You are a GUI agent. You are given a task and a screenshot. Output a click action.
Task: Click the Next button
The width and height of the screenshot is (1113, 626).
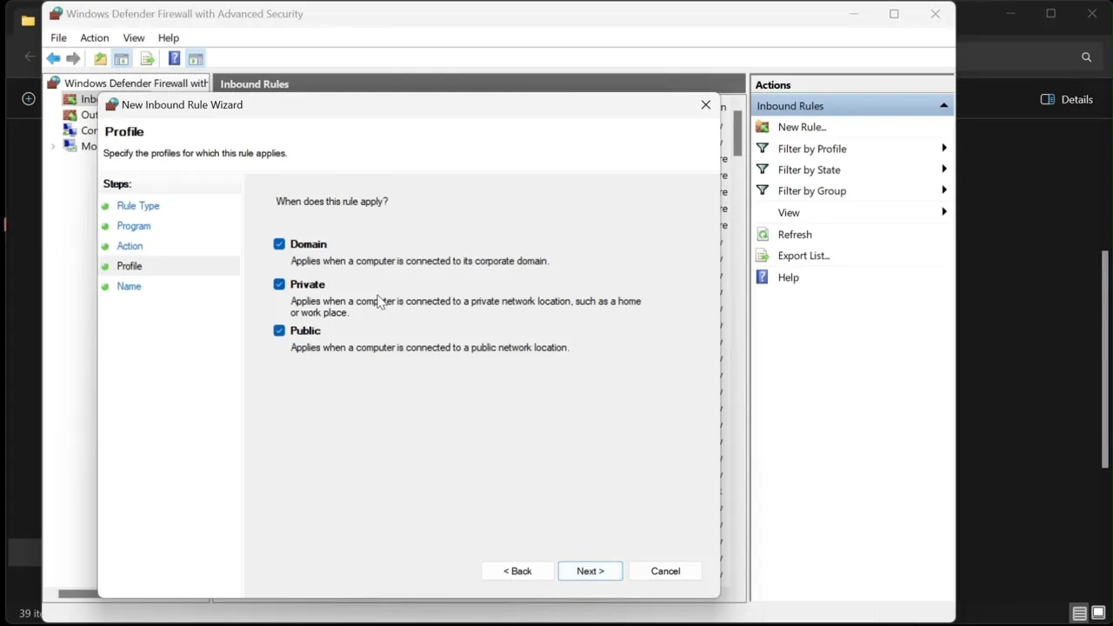(x=590, y=571)
